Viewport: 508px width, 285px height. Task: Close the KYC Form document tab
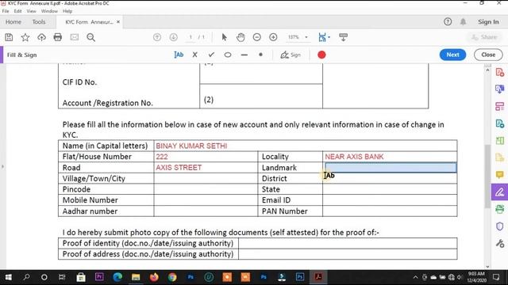[118, 21]
